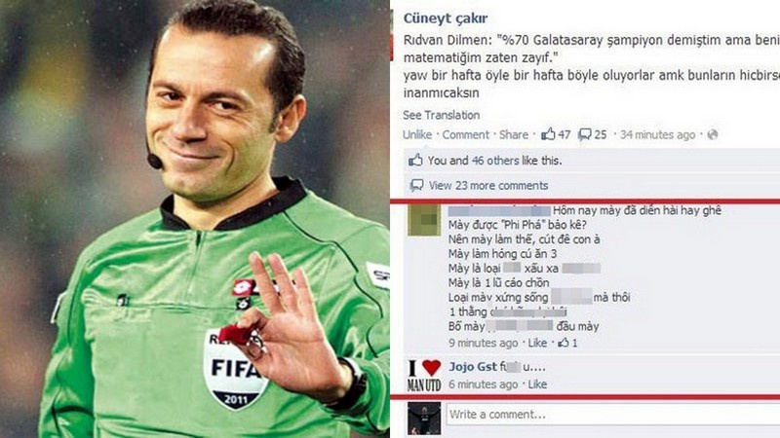This screenshot has height=438, width=780.
Task: Like the long Vietnamese comment
Action: pyautogui.click(x=537, y=343)
